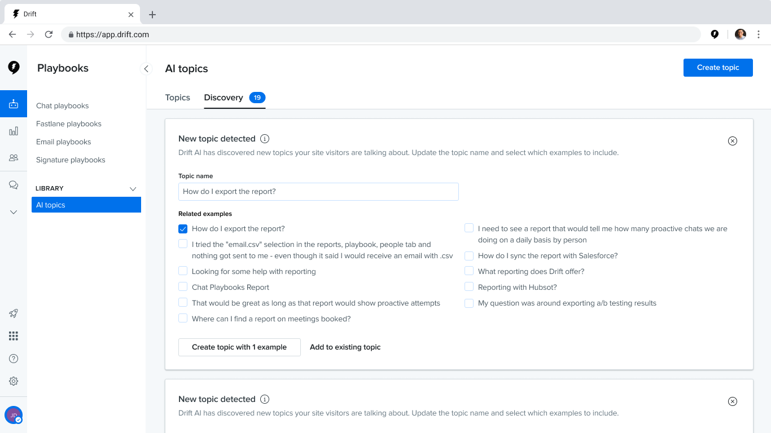Check 'I need to see a report' example
This screenshot has height=433, width=771.
(x=469, y=228)
